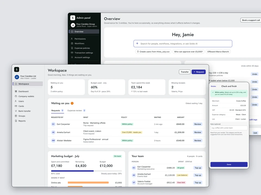Click the Marketing budget progress bar
Image resolution: width=261 pixels, height=195 pixels.
click(86, 171)
